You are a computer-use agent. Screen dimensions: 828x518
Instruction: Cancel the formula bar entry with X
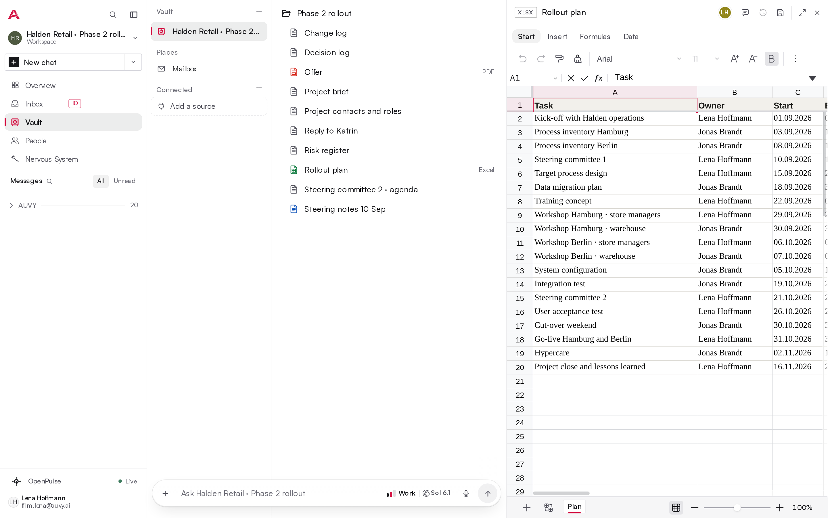571,78
